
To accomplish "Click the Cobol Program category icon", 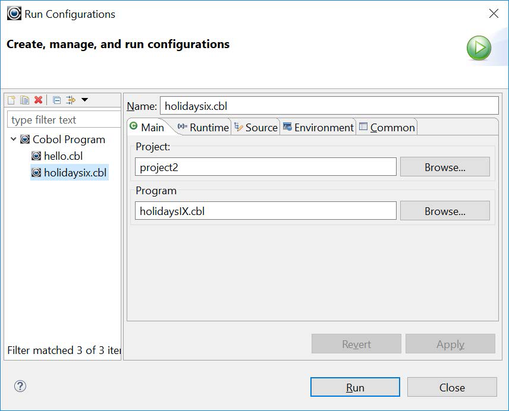I will (x=25, y=140).
